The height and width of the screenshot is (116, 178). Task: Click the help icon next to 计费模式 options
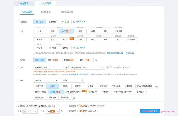tap(74, 22)
